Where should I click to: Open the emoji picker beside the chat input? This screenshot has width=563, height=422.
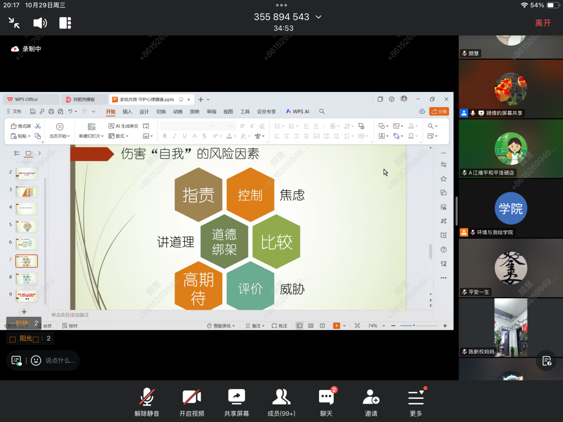[36, 360]
